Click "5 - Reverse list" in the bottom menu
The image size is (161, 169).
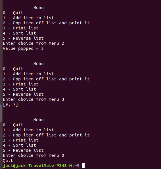click(23, 150)
